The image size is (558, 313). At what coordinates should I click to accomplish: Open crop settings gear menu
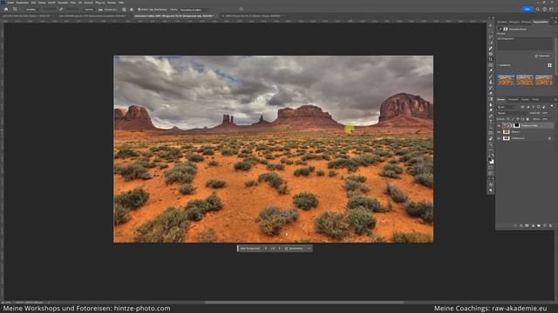(132, 10)
